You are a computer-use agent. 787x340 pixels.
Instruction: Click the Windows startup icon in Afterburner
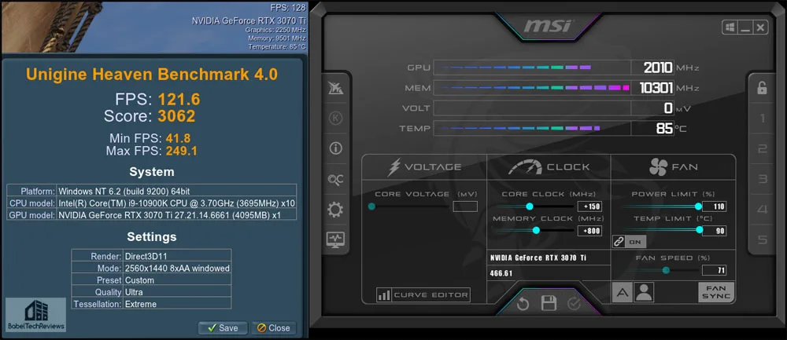(x=730, y=27)
